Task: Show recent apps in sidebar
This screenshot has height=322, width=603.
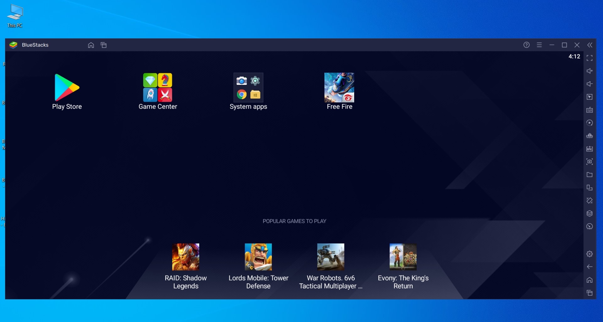Action: (x=589, y=293)
